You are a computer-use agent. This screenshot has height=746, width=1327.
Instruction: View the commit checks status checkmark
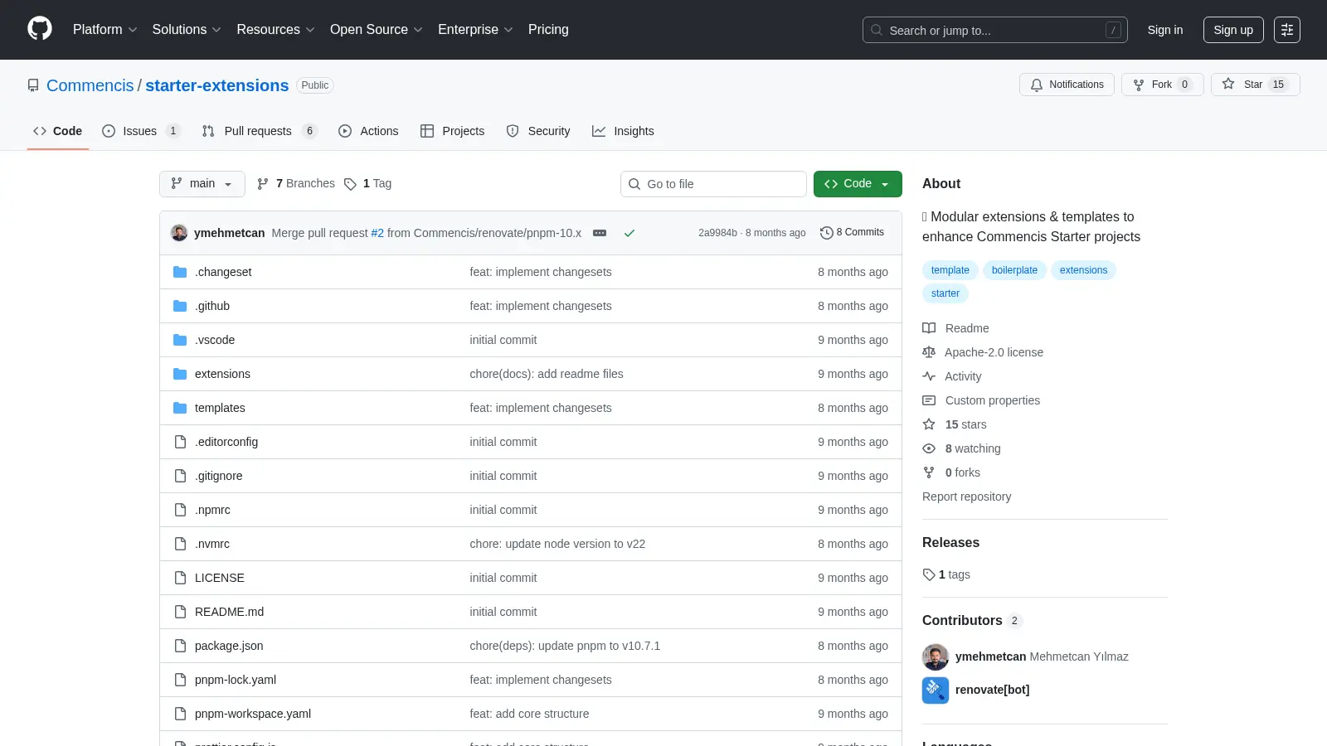(x=629, y=233)
